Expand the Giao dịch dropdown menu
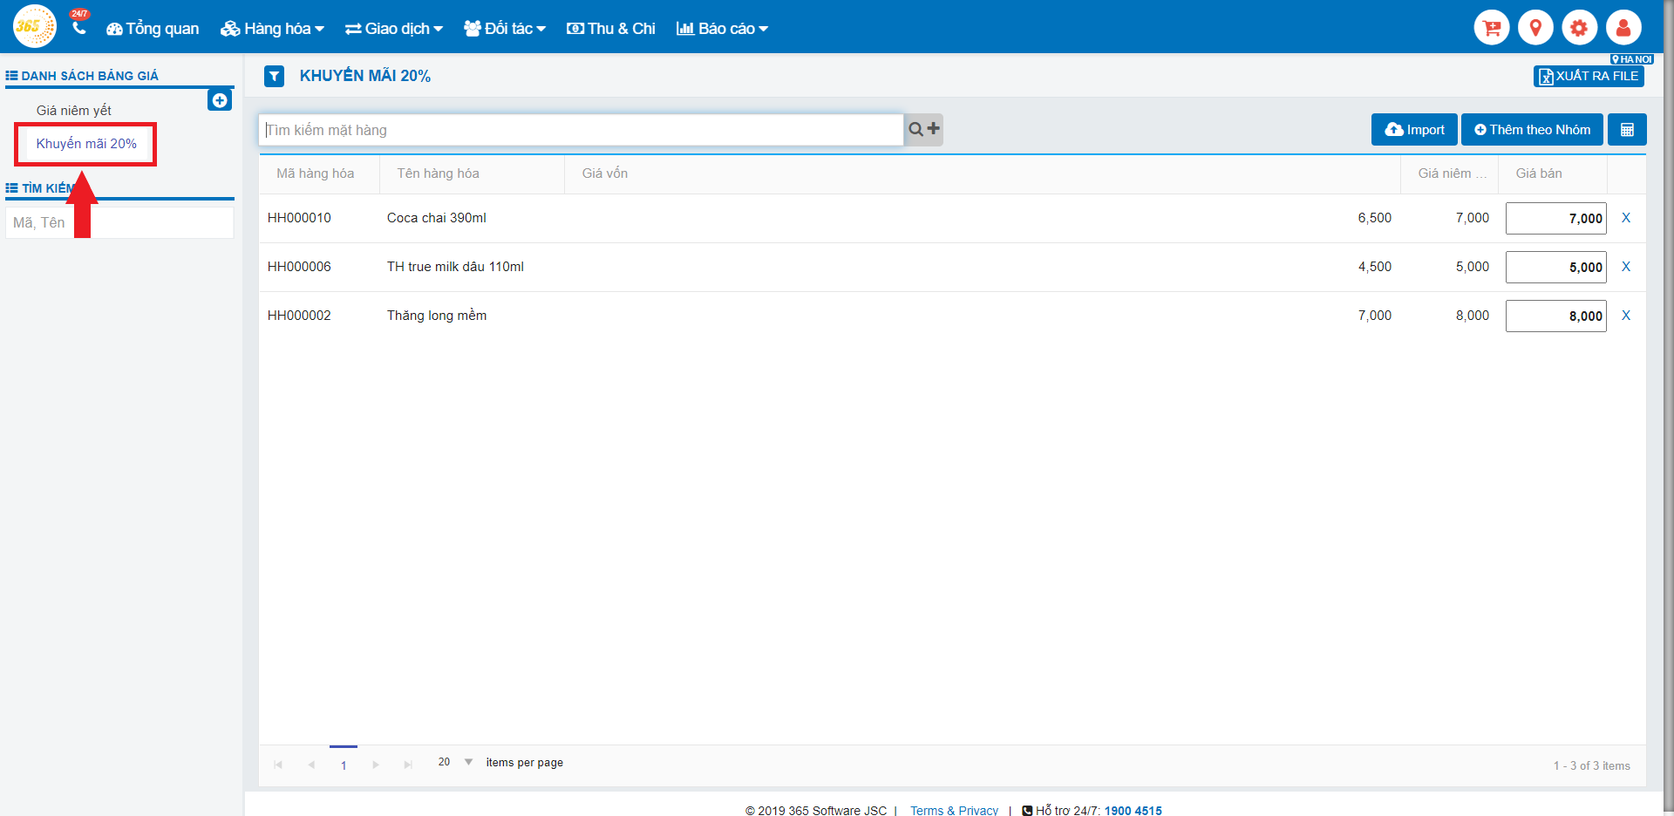 394,29
